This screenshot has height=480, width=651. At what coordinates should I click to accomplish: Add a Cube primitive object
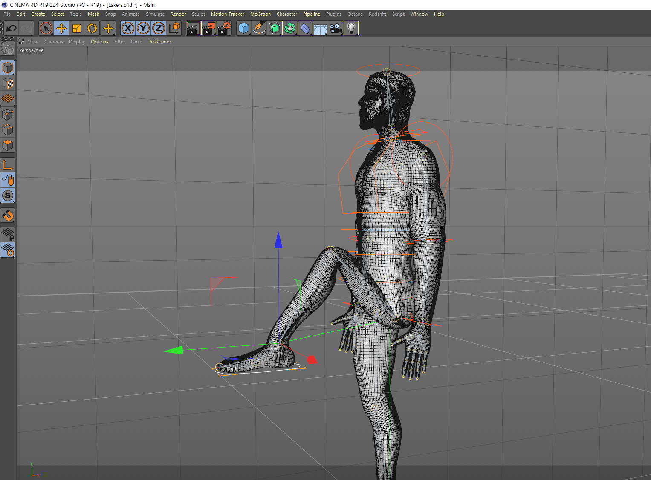click(x=243, y=29)
